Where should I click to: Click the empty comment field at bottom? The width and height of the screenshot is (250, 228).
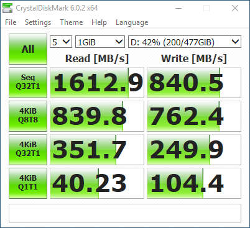coord(125,213)
